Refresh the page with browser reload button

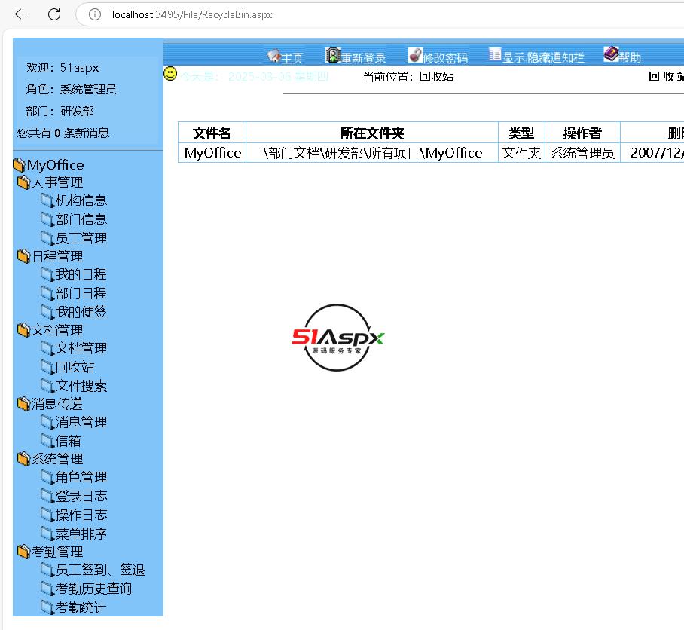pos(54,14)
